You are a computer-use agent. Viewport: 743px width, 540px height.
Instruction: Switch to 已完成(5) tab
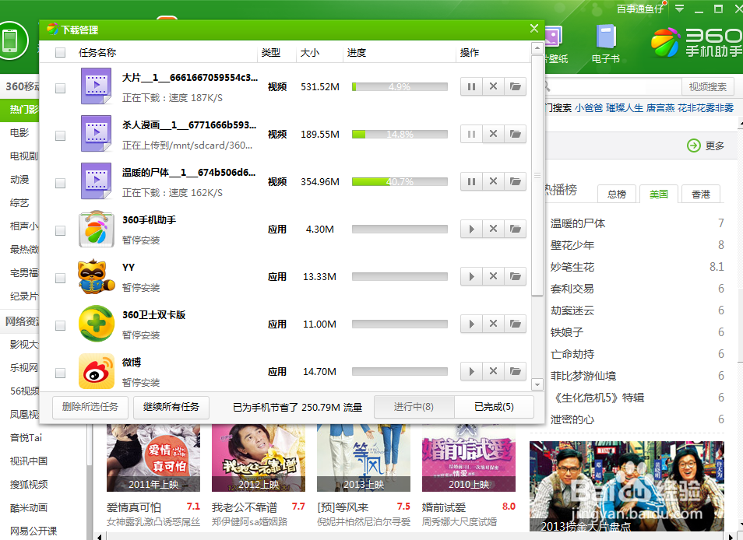click(x=495, y=407)
